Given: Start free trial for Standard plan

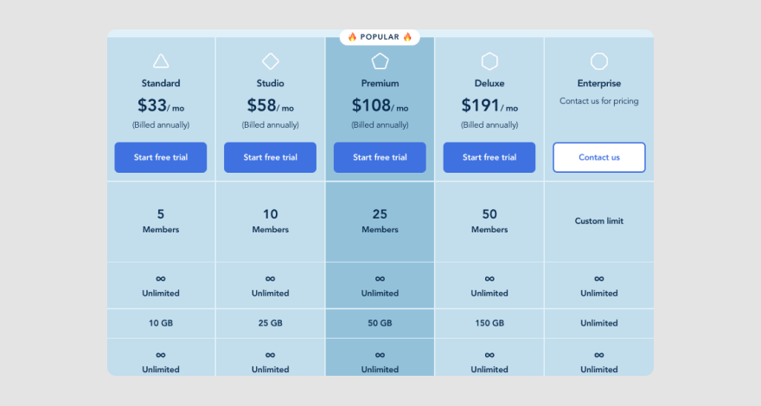Looking at the screenshot, I should click(161, 157).
